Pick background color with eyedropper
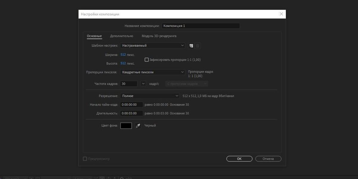 [138, 126]
